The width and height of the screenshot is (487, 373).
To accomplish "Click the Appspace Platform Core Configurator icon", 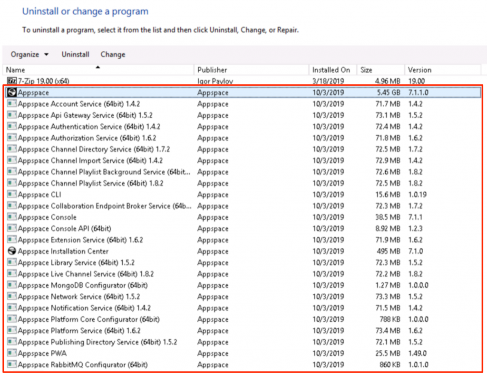I will (x=12, y=319).
